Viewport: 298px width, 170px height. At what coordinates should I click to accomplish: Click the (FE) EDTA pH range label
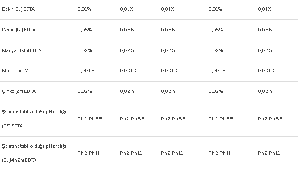click(34, 119)
